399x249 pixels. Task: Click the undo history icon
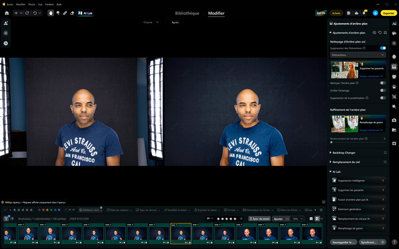click(35, 13)
